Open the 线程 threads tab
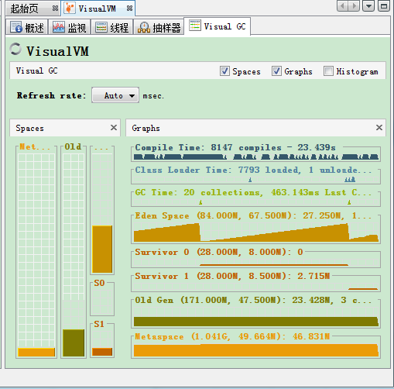The image size is (394, 389). pos(111,27)
